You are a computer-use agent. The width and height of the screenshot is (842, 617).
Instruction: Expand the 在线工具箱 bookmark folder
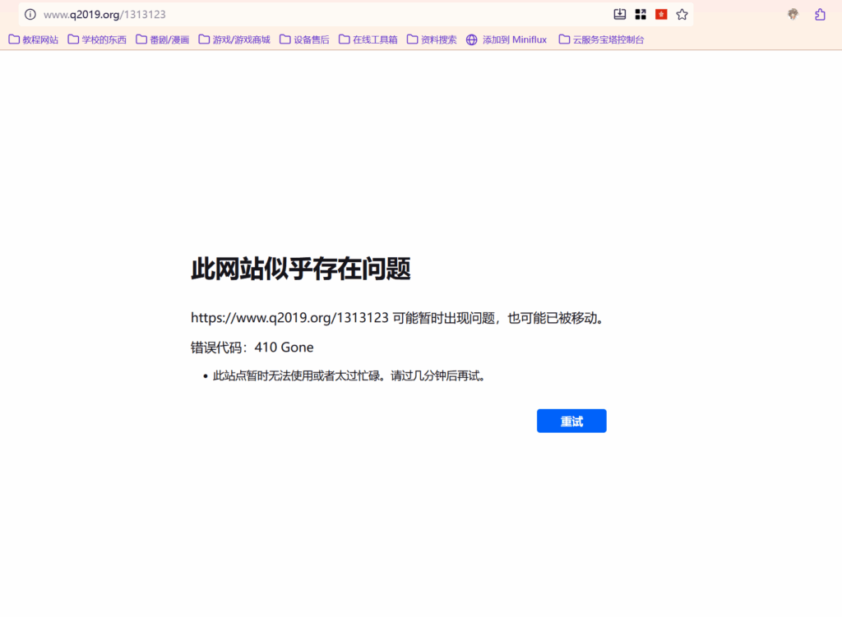(368, 39)
